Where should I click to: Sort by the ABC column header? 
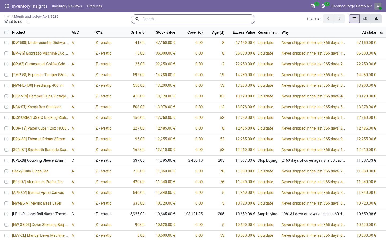pyautogui.click(x=75, y=32)
